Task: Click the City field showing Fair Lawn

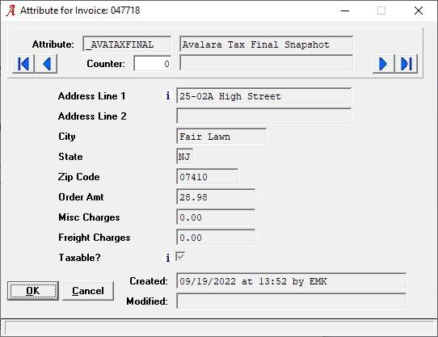Action: coord(221,137)
